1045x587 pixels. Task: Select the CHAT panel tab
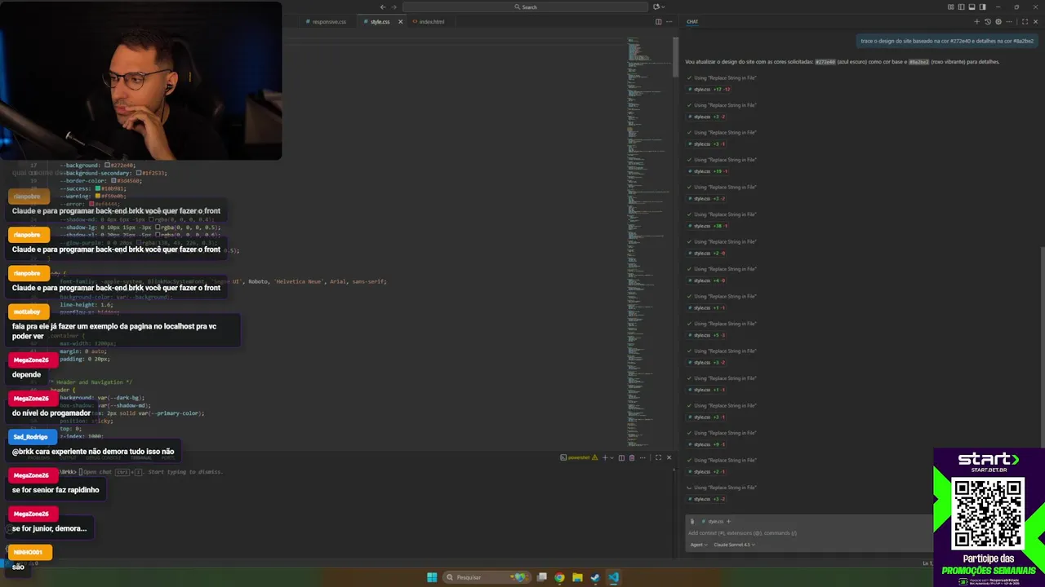[692, 22]
